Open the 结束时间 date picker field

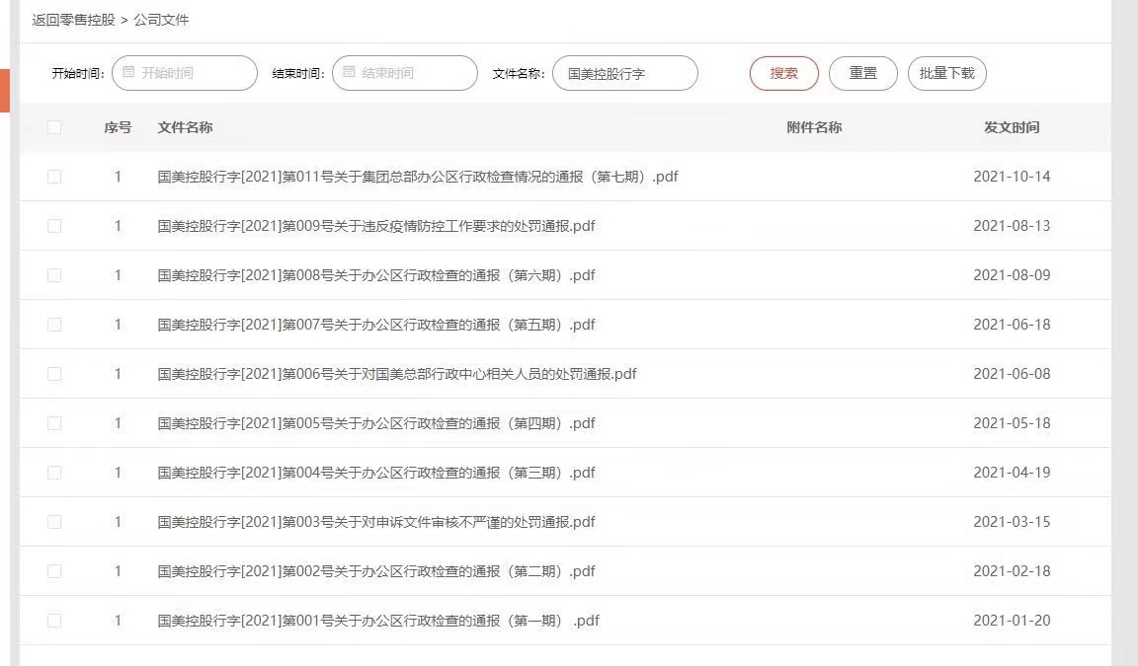tap(413, 73)
